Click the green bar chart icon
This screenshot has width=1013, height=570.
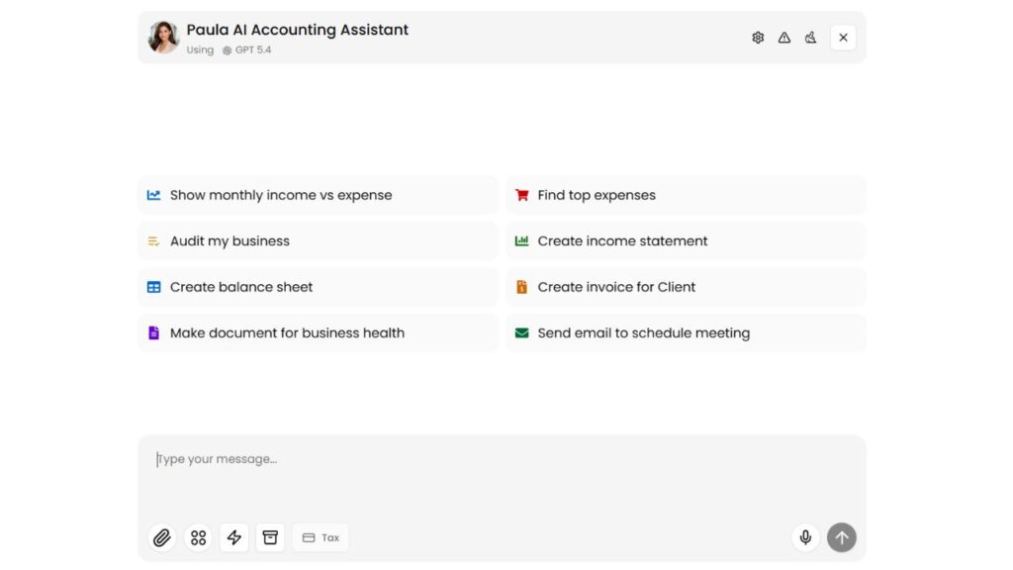pyautogui.click(x=521, y=241)
